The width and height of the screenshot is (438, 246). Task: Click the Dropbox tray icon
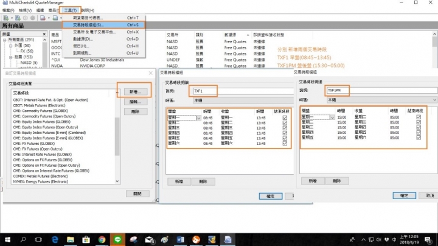pos(387,239)
